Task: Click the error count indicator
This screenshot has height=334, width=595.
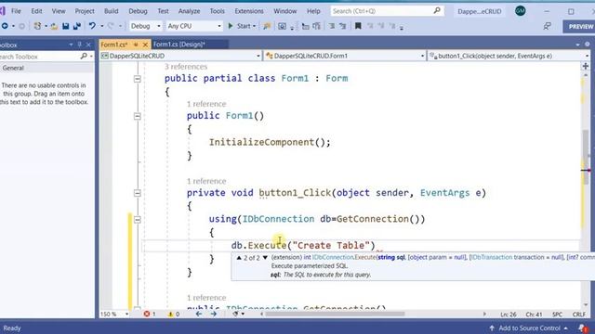Action: click(x=150, y=314)
